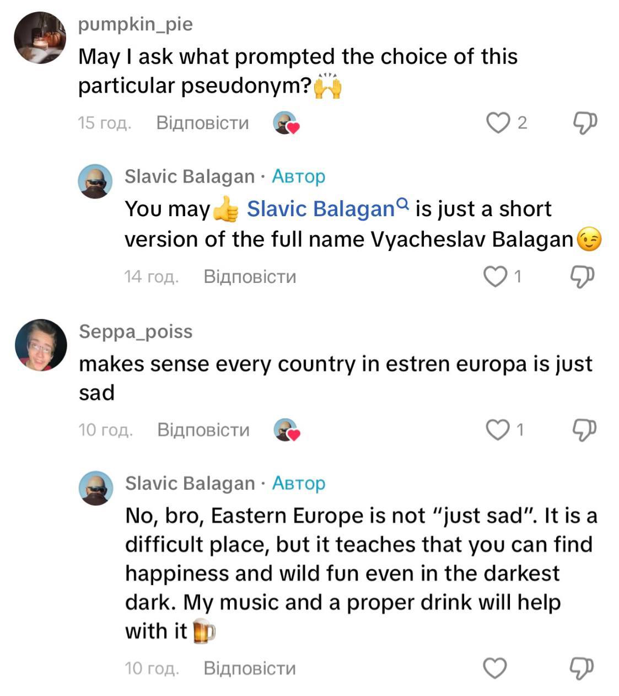Dislike Seppa_poiss's comment
The width and height of the screenshot is (619, 696).
585,429
